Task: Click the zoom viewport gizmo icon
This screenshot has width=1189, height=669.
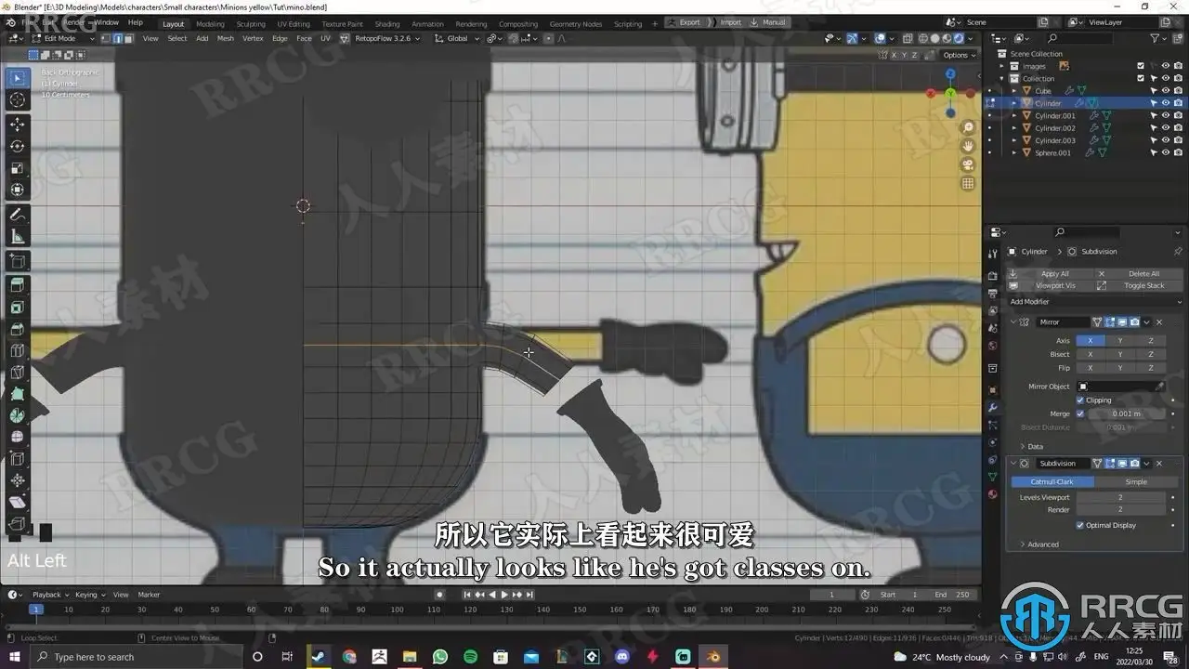Action: coord(968,127)
